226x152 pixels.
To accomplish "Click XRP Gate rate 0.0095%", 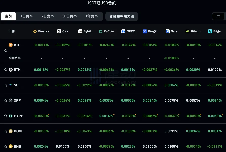I will pyautogui.click(x=171, y=101).
